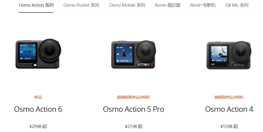Click the ¥2198 起 price label
This screenshot has height=132, width=263.
(134, 126)
